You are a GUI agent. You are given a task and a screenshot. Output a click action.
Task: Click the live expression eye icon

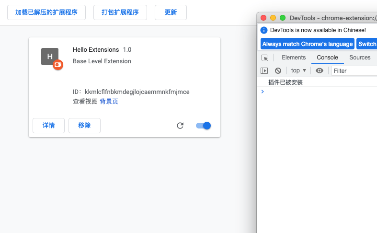coord(320,70)
